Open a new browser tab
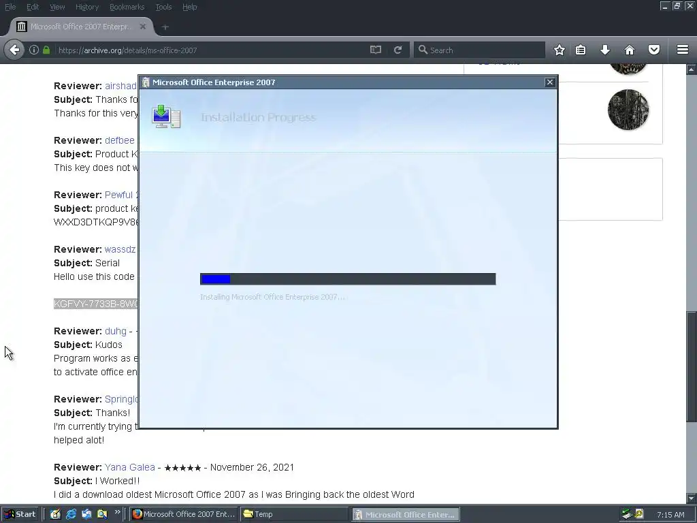 point(165,27)
